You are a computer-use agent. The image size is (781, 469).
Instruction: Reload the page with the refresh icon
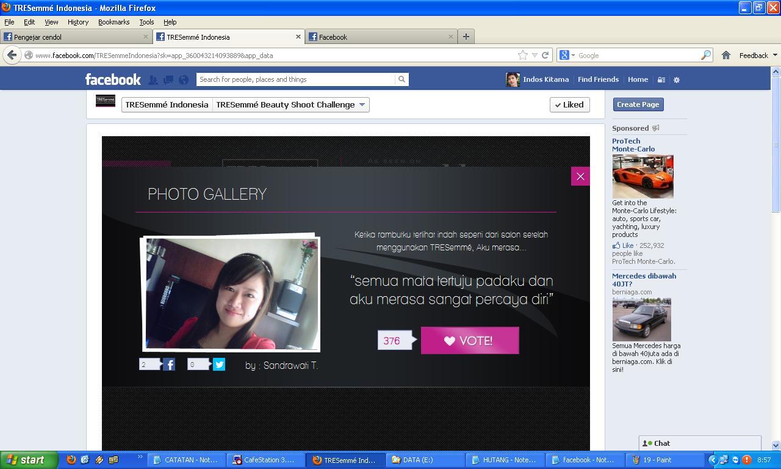pos(545,55)
